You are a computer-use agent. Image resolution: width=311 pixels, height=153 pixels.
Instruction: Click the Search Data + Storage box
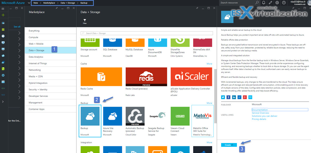pos(146,33)
